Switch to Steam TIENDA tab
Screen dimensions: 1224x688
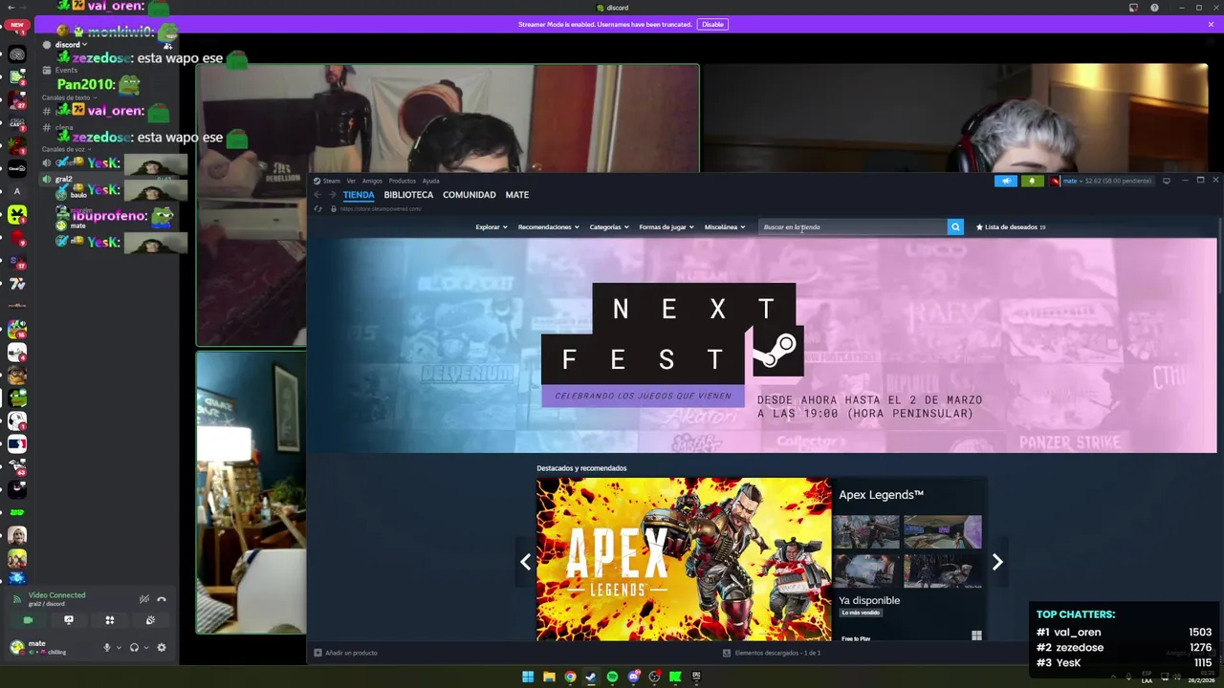pyautogui.click(x=359, y=195)
